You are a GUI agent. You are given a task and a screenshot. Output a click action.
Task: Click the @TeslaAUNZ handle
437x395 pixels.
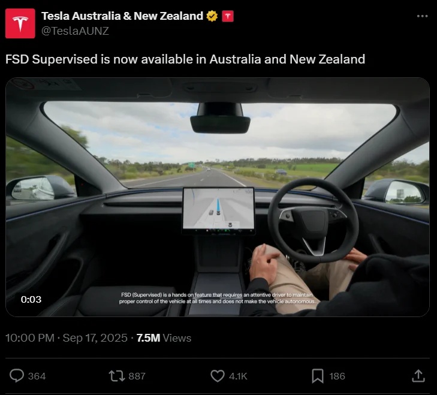75,31
